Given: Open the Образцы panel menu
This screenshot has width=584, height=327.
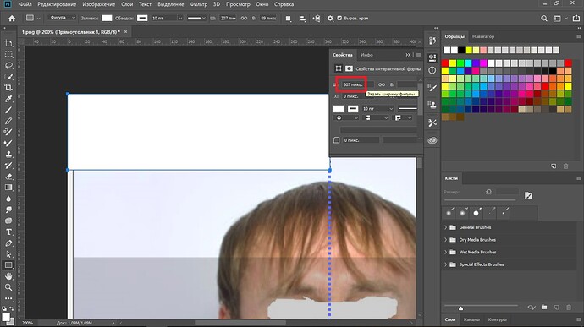Looking at the screenshot, I should [x=578, y=36].
